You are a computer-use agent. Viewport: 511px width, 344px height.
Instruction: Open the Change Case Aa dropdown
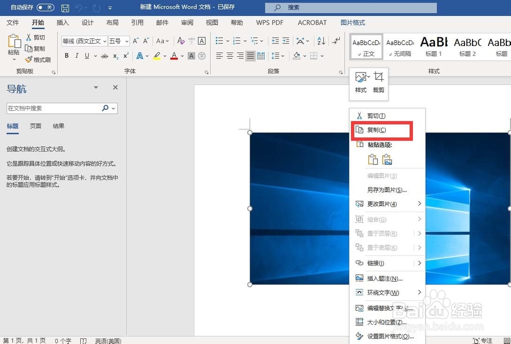(x=162, y=41)
